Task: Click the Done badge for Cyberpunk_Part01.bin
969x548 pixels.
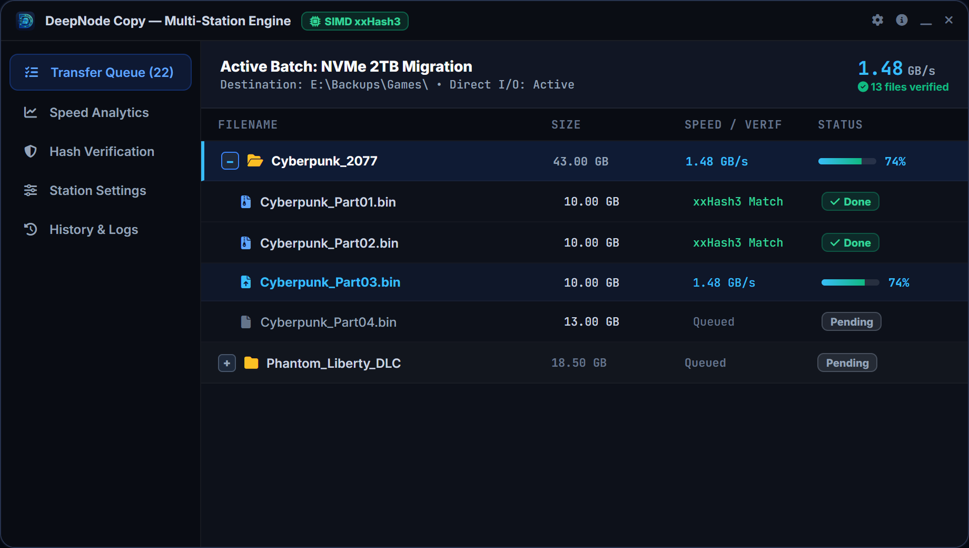Action: 850,202
